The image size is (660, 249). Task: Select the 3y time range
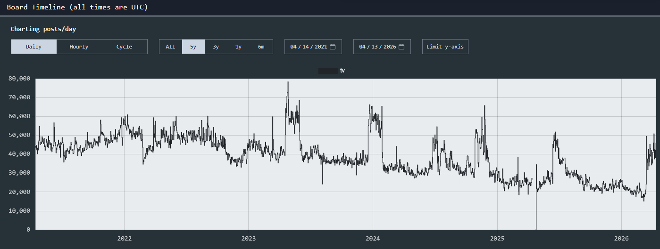point(216,47)
